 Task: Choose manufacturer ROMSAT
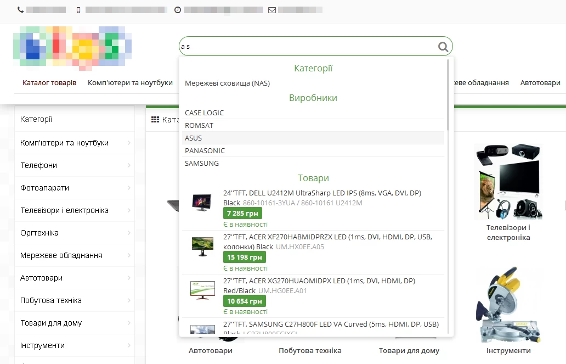point(313,125)
